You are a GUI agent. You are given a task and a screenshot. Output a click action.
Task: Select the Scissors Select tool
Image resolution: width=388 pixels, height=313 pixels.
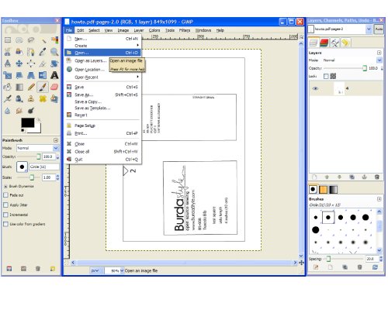click(8, 52)
